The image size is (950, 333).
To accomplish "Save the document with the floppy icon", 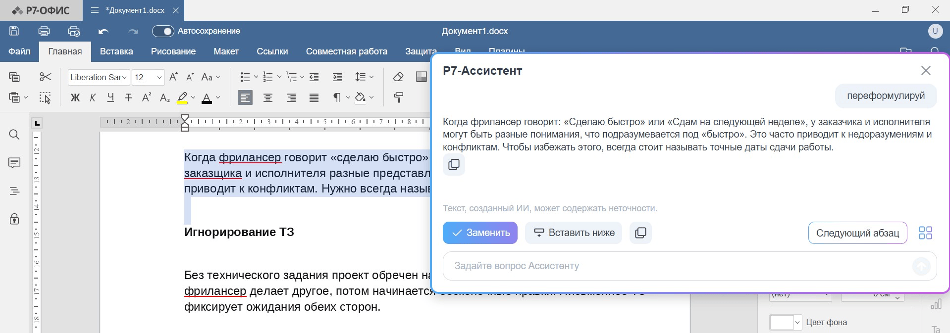I will [14, 31].
